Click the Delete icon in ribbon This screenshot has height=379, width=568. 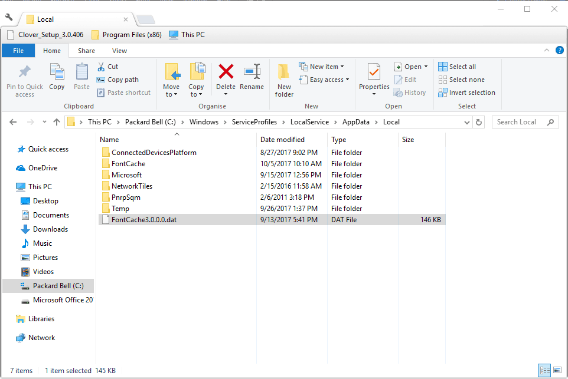(226, 77)
